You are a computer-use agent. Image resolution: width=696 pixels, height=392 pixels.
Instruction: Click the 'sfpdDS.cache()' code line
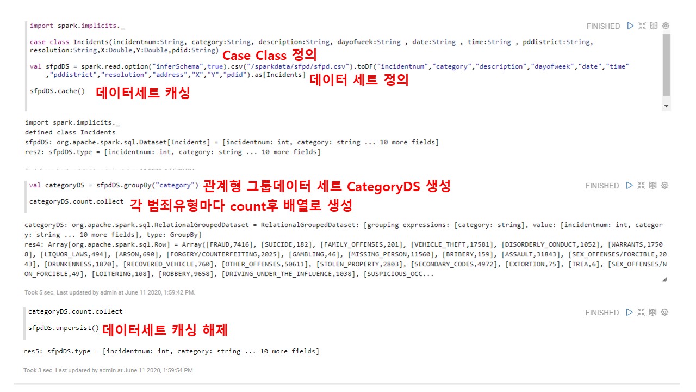58,91
